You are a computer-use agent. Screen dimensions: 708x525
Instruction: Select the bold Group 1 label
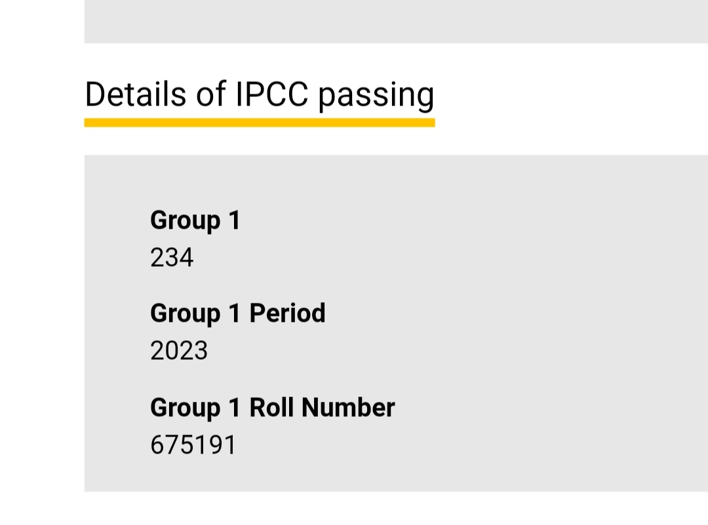pyautogui.click(x=195, y=220)
